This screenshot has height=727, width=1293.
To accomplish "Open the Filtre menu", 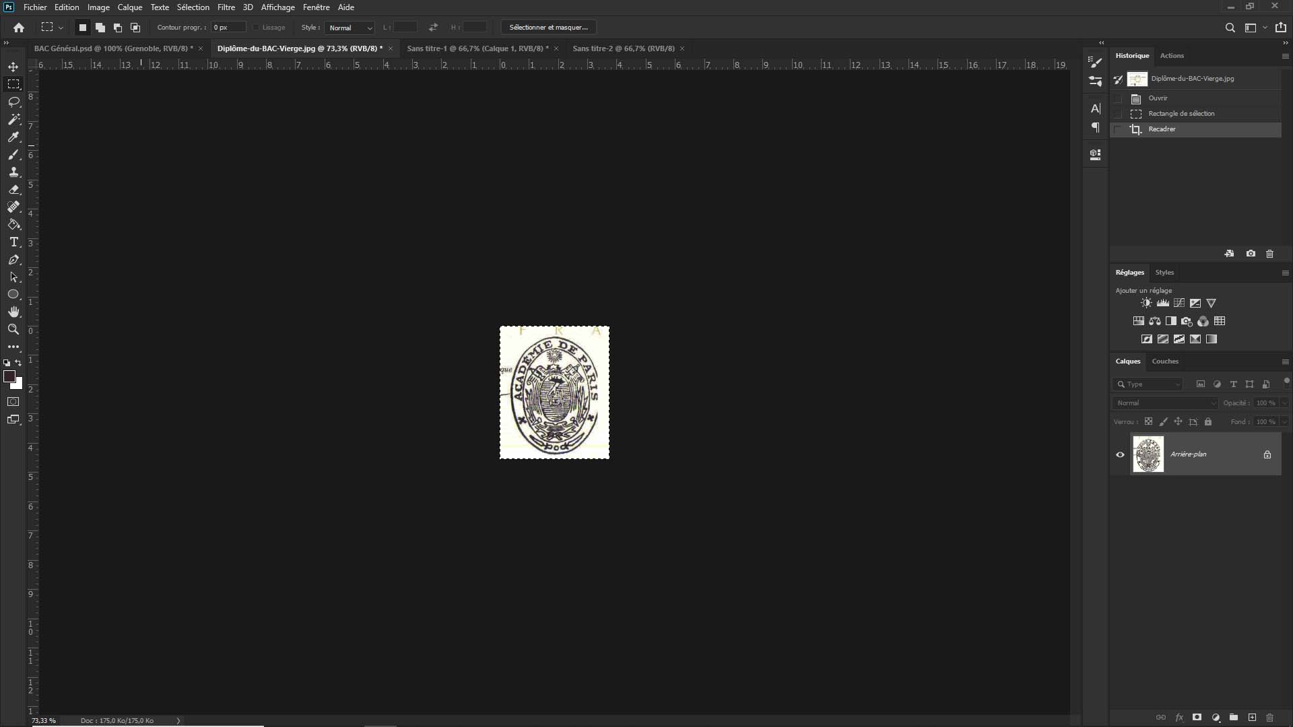I will point(226,7).
